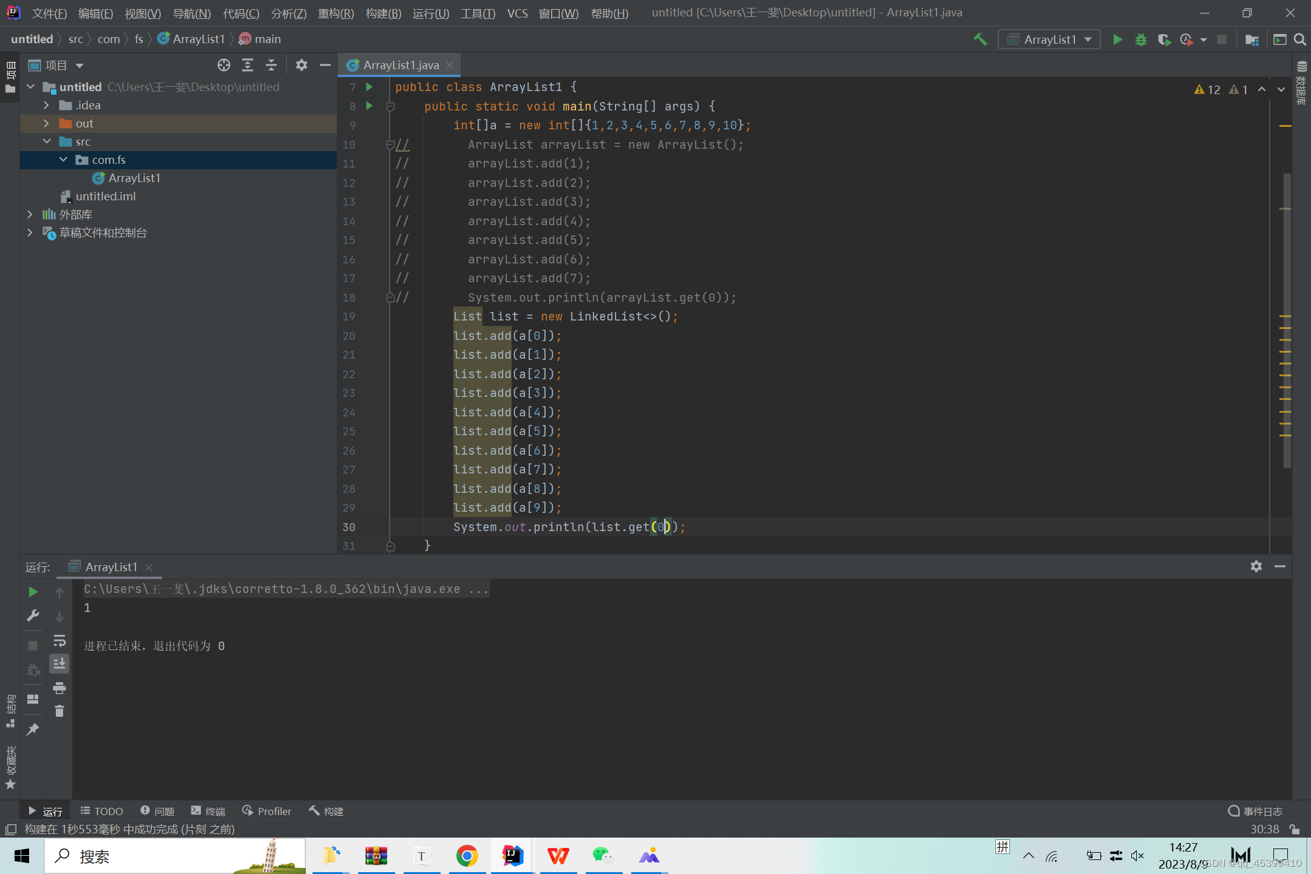This screenshot has width=1311, height=874.
Task: Switch to the Profiler tool window tab
Action: 266,811
